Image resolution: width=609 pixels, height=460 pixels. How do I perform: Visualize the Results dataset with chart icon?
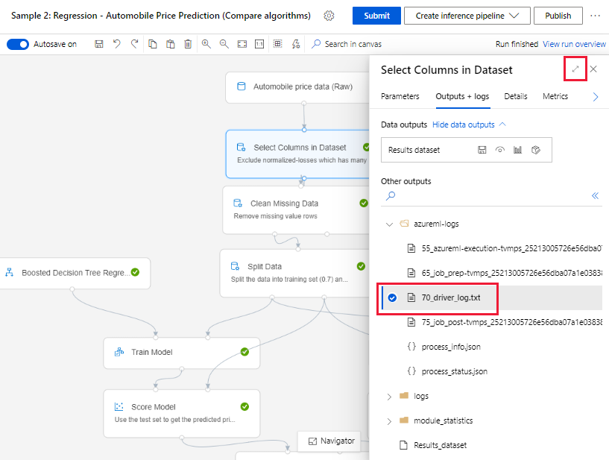coord(517,150)
